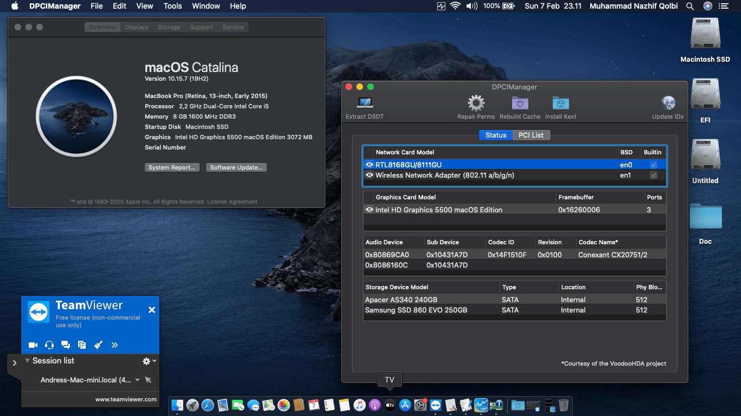This screenshot has height=416, width=741.
Task: Open Photos from the Dock
Action: tap(283, 405)
